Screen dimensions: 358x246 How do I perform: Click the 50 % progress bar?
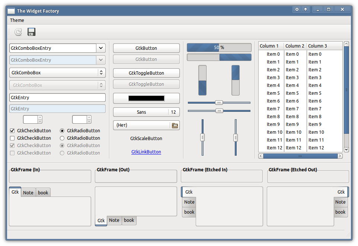tap(219, 48)
